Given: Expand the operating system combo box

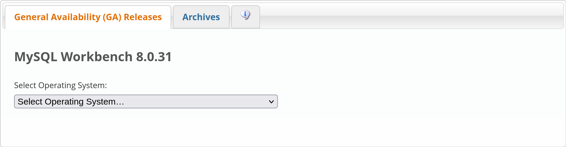Looking at the screenshot, I should 146,102.
